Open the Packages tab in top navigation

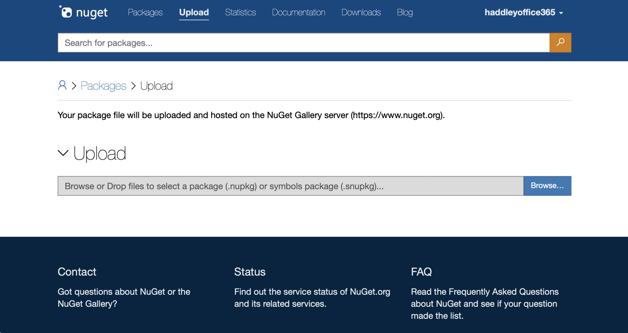click(145, 12)
